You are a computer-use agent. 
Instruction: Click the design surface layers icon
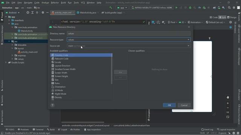coord(153,22)
